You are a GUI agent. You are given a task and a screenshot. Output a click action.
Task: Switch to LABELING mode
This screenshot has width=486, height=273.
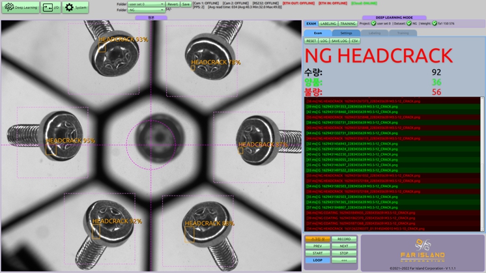328,23
